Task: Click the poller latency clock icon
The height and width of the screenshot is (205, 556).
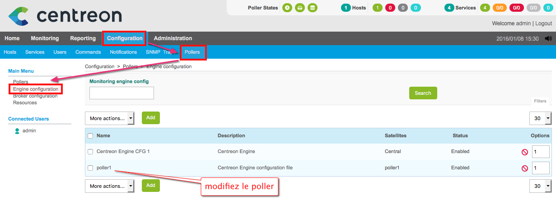Action: pyautogui.click(x=287, y=8)
